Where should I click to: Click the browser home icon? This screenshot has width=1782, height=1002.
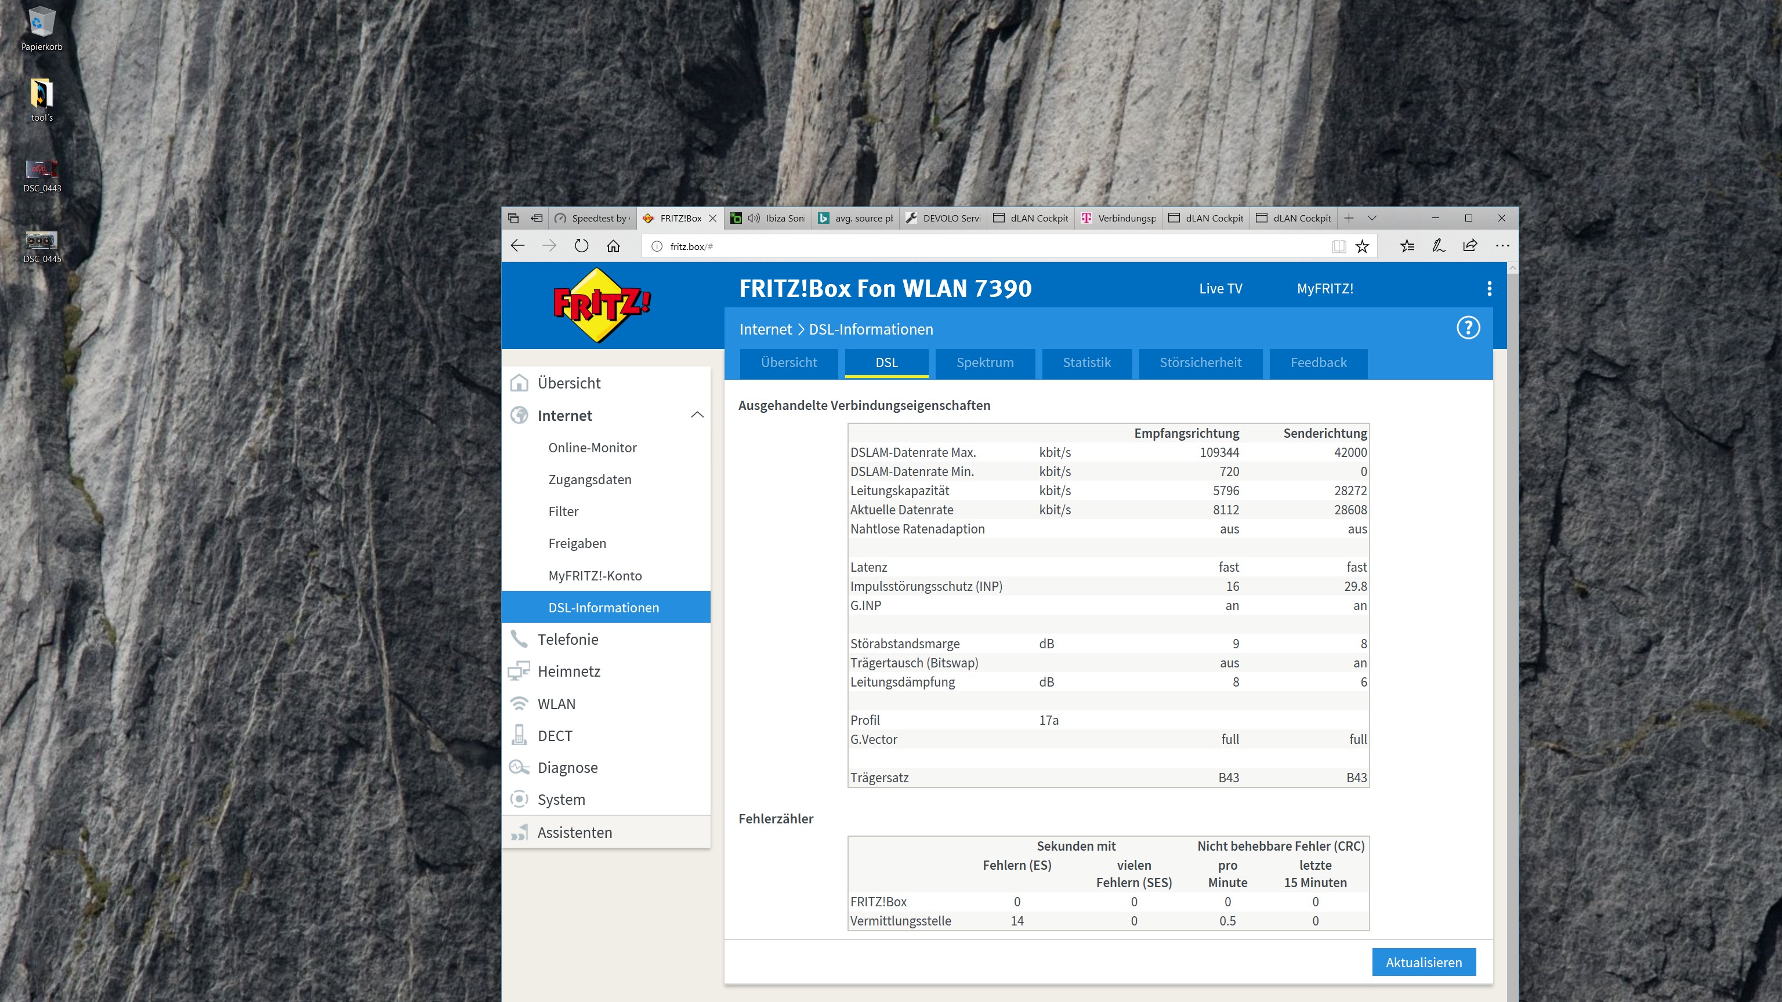click(613, 246)
